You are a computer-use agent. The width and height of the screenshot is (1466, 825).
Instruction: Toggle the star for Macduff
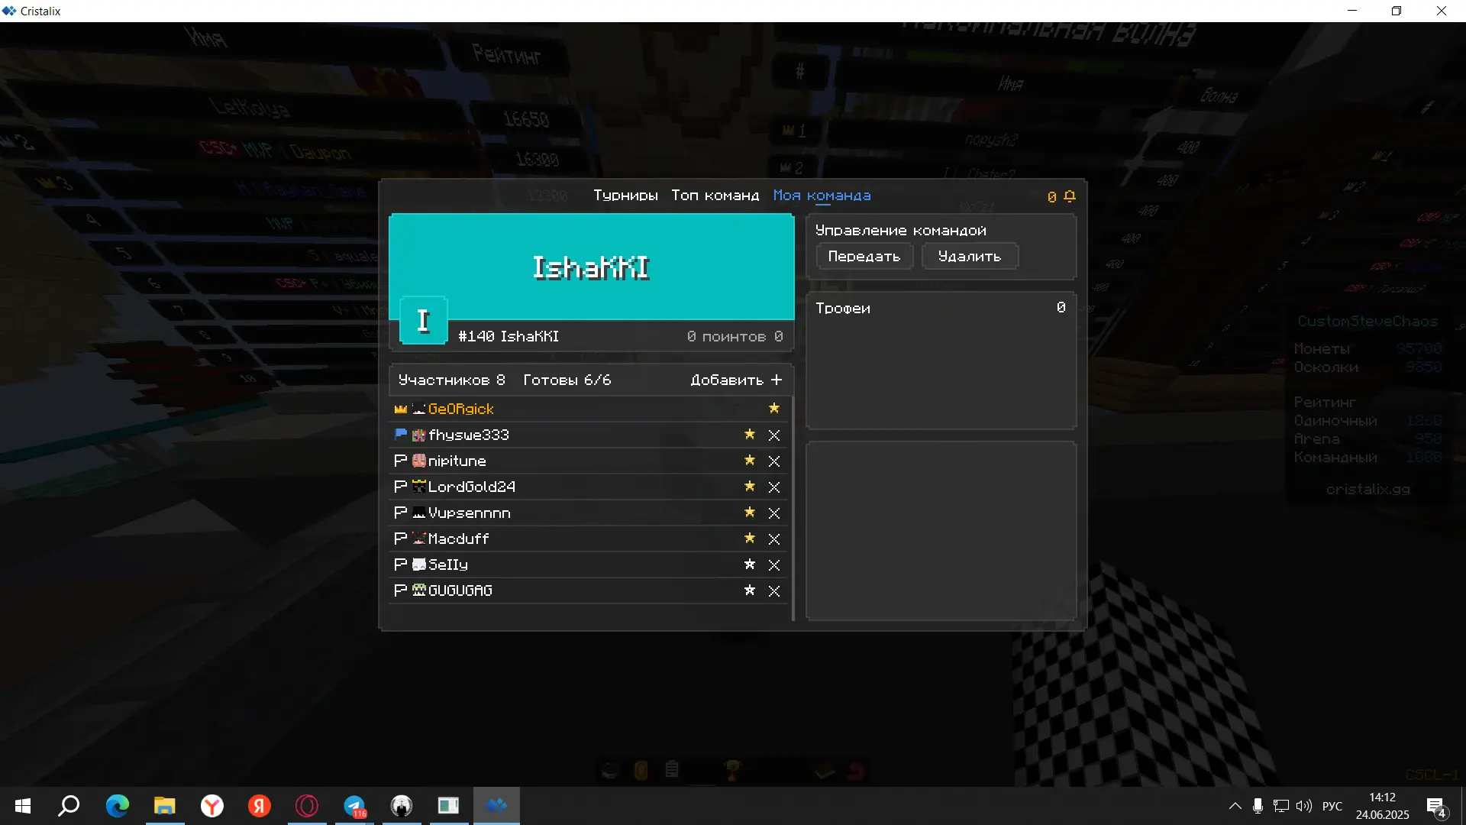pos(750,539)
